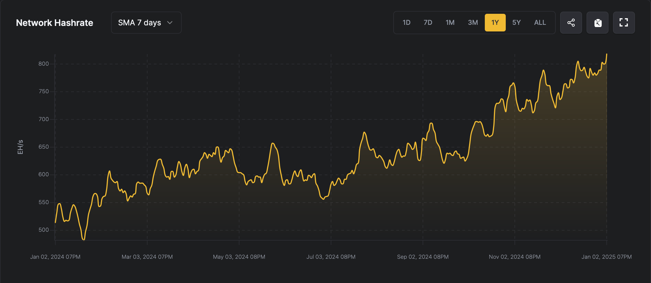Show the 5Y hashrate history
Image resolution: width=651 pixels, height=283 pixels.
[516, 23]
